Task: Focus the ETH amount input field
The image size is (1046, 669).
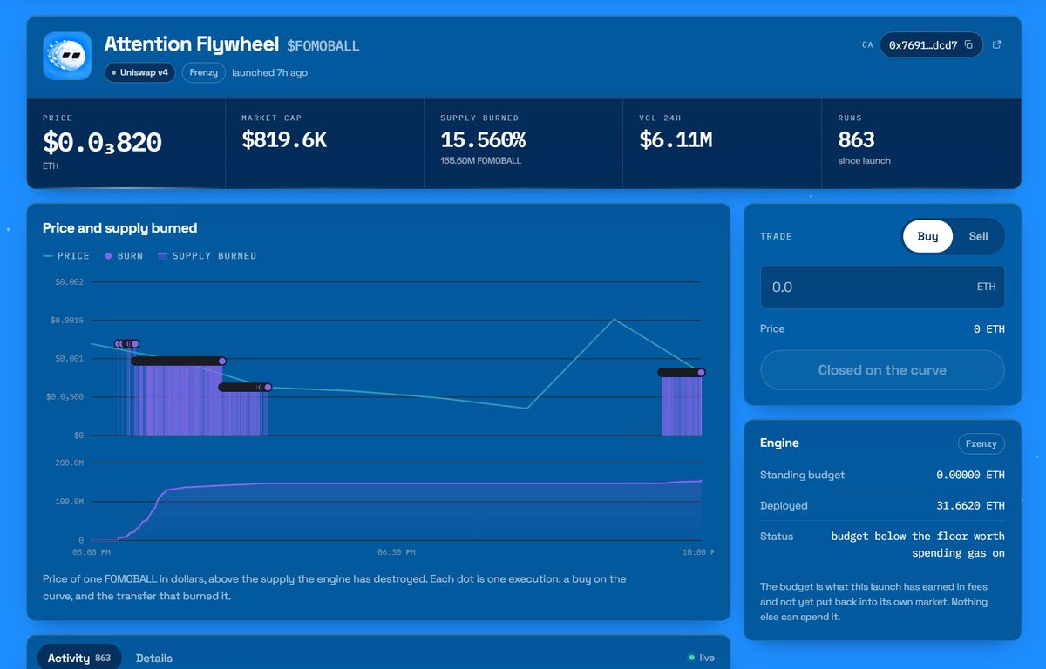Action: coord(882,287)
